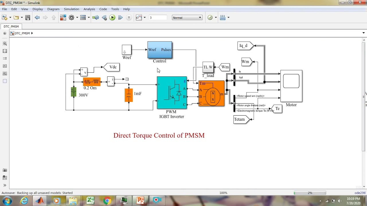Click the Vdc Goto tag
The image size is (367, 206).
(112, 67)
